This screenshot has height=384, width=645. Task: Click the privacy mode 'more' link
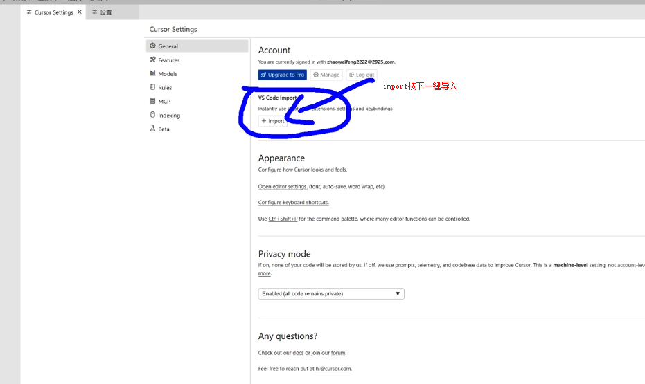point(264,273)
